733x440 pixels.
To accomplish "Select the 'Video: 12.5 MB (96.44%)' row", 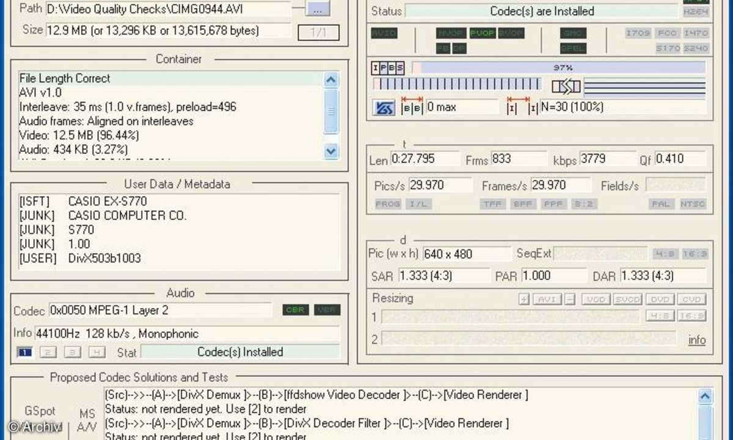I will coord(170,135).
